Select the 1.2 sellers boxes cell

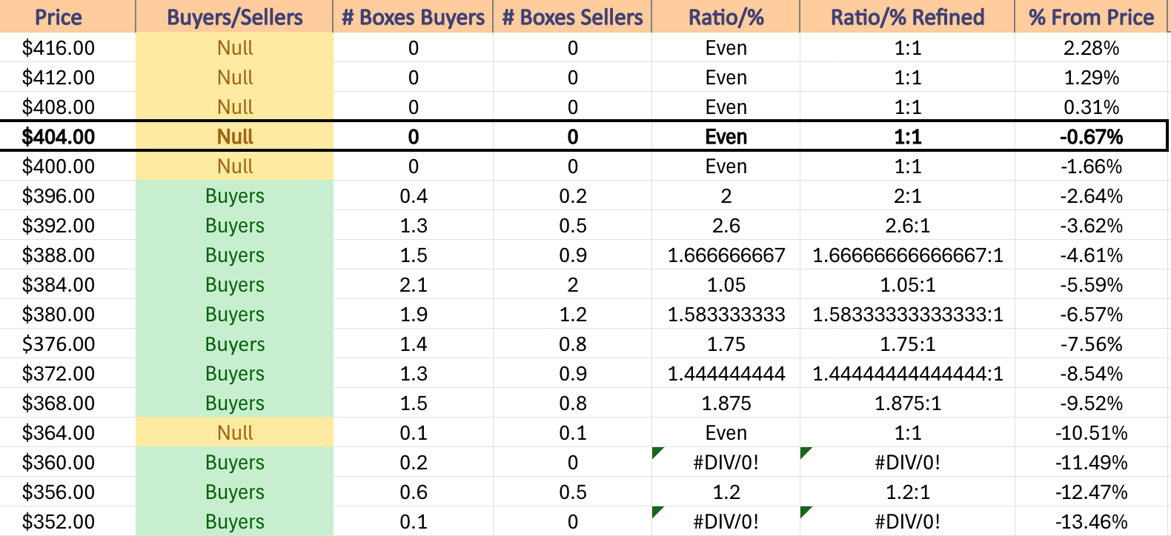pyautogui.click(x=572, y=315)
